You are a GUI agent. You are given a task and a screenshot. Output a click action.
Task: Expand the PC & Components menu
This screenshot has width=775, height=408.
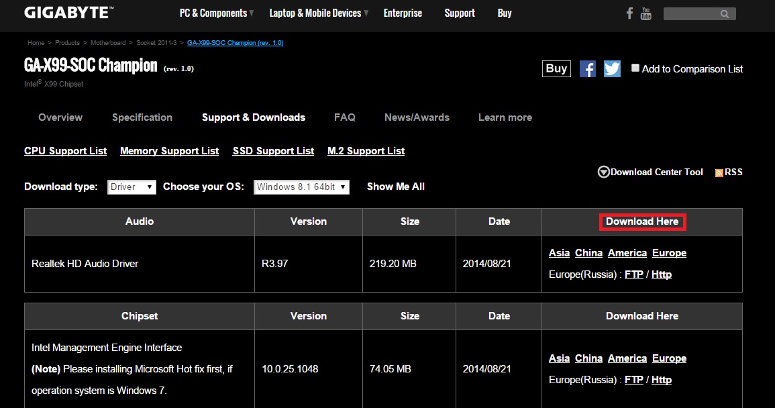(x=216, y=13)
